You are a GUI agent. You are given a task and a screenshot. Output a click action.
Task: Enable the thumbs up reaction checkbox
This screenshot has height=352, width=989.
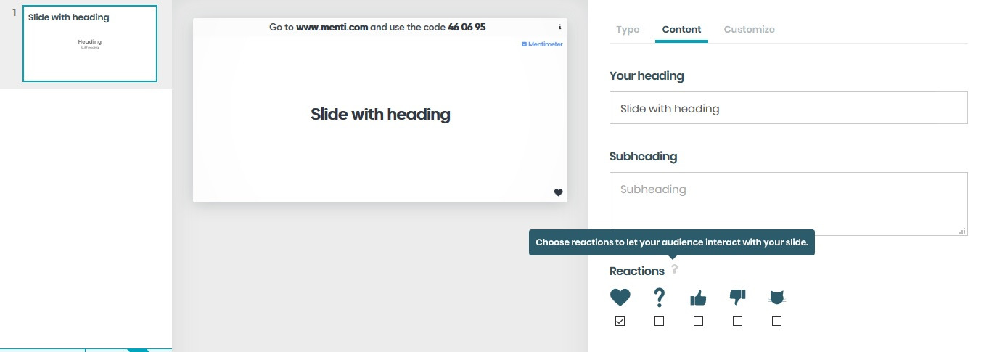pos(698,322)
